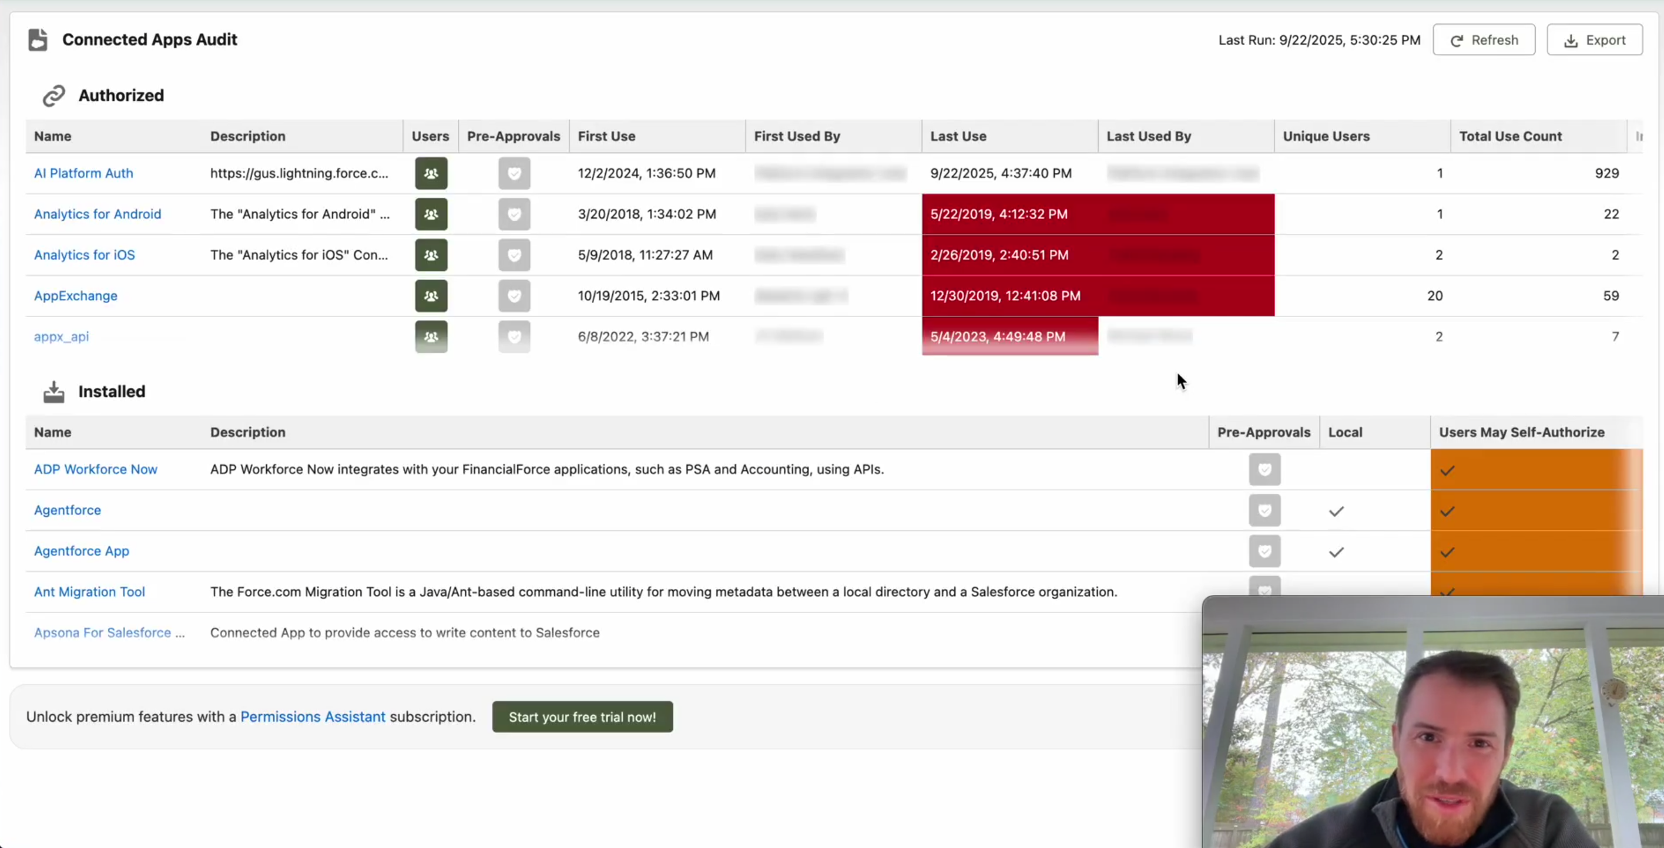Click self-authorize checkmark for ADP Workforce Now
The width and height of the screenshot is (1664, 848).
[1447, 470]
